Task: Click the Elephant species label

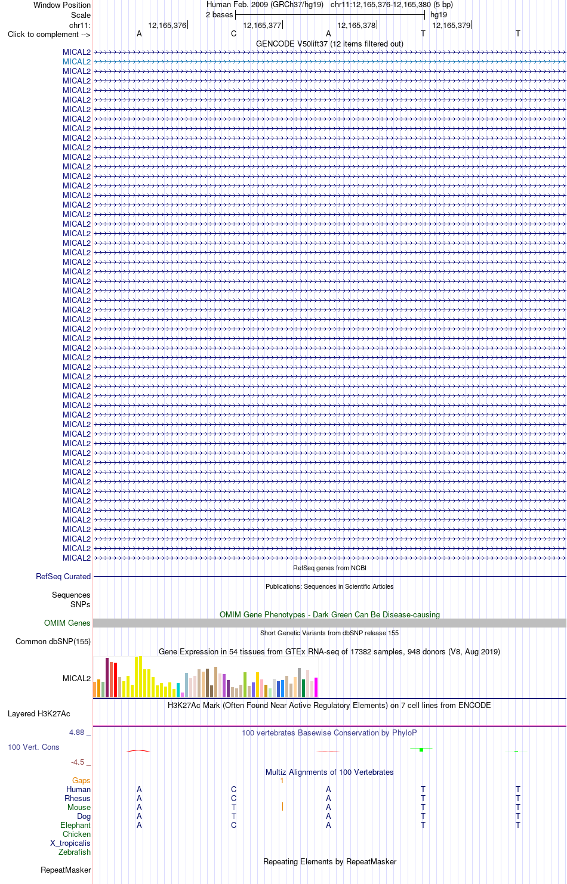Action: click(x=75, y=825)
